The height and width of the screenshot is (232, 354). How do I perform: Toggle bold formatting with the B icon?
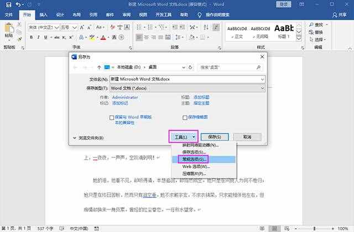tap(31, 37)
